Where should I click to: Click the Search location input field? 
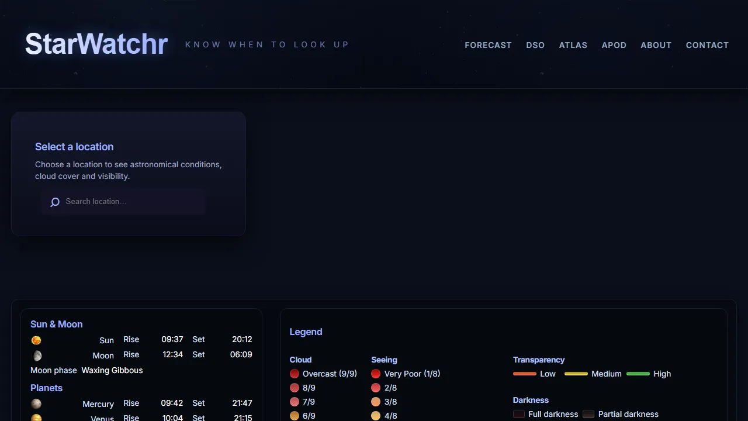(123, 201)
